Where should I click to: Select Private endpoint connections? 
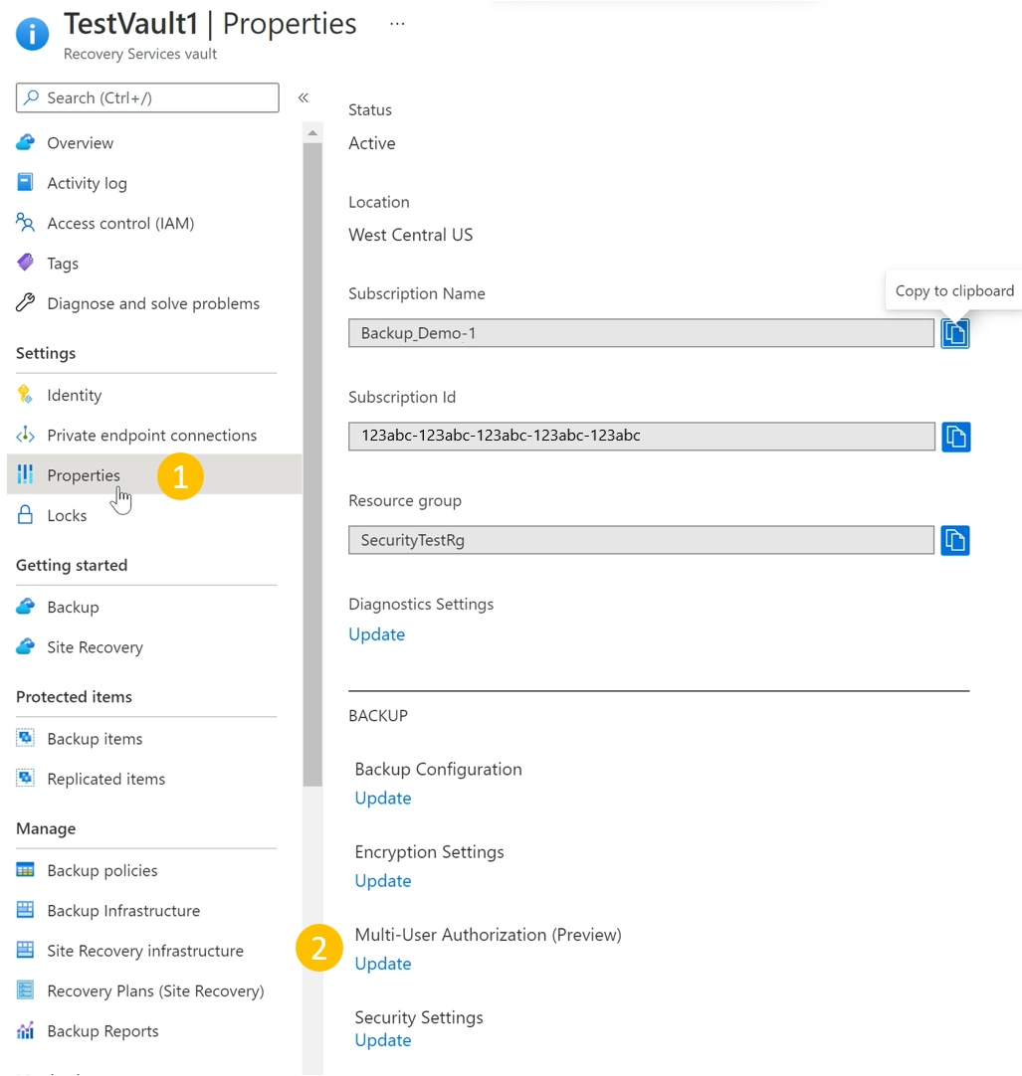point(152,436)
